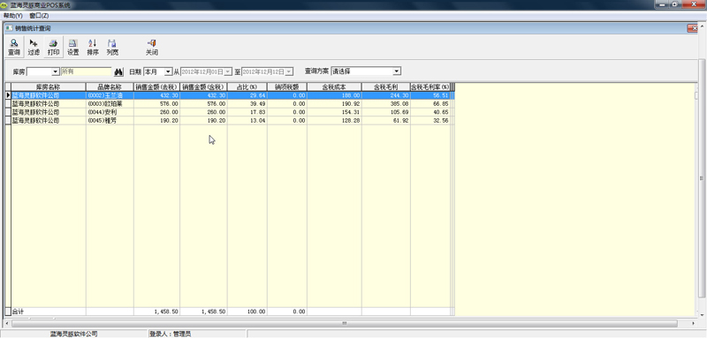This screenshot has height=338, width=707.
Task: Click the 打印 print toolbar icon
Action: click(x=54, y=48)
